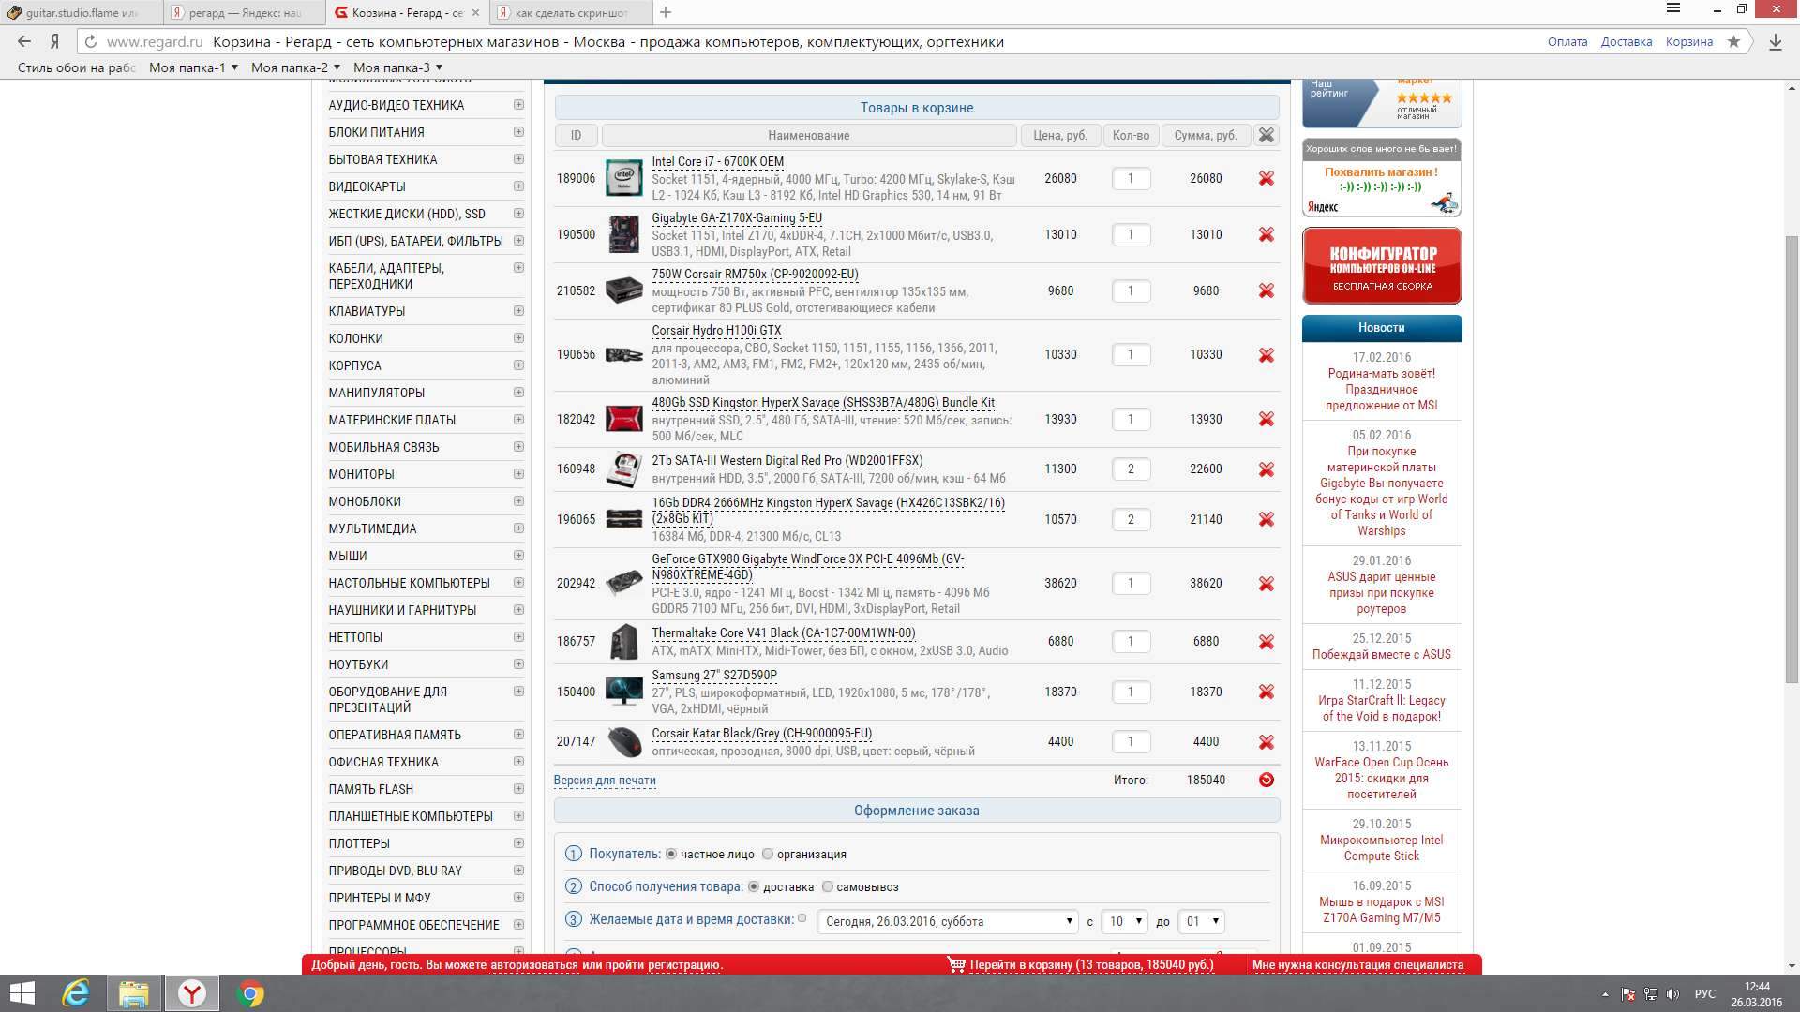Open the browser hamburger menu
Image resolution: width=1800 pixels, height=1012 pixels.
coord(1673,8)
